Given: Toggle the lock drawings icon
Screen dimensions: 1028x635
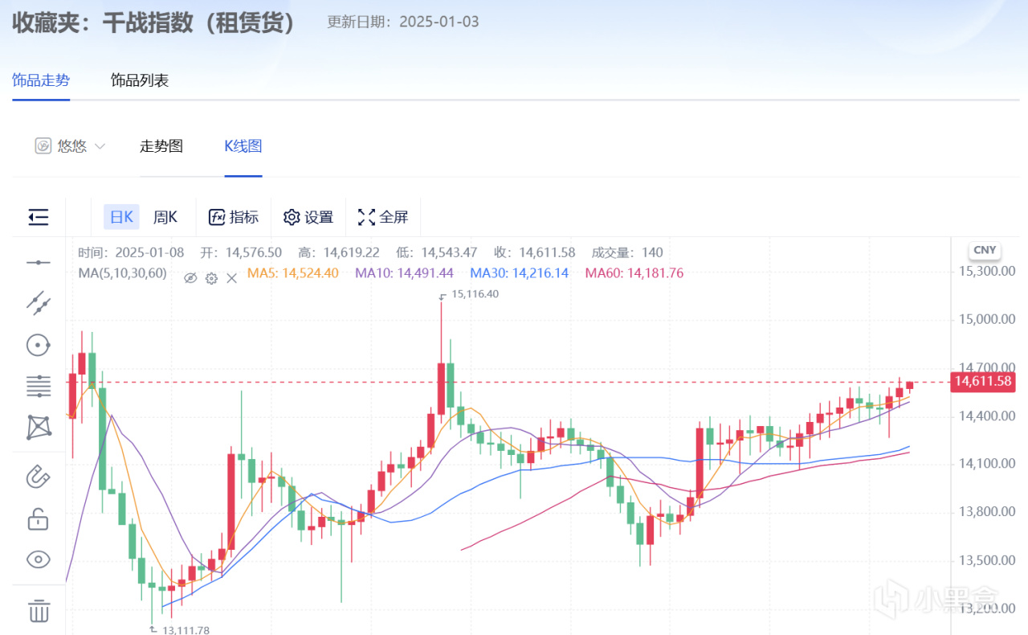Looking at the screenshot, I should (x=39, y=518).
